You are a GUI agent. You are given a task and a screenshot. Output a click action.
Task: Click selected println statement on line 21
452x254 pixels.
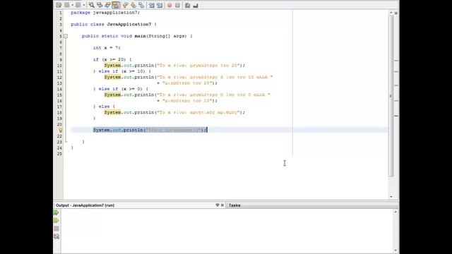(x=150, y=130)
